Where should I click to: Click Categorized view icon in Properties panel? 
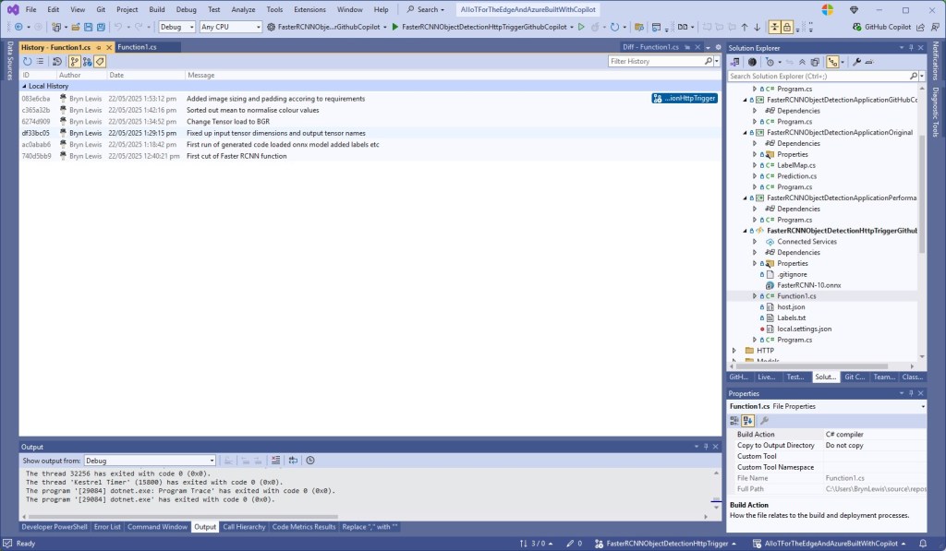coord(735,420)
